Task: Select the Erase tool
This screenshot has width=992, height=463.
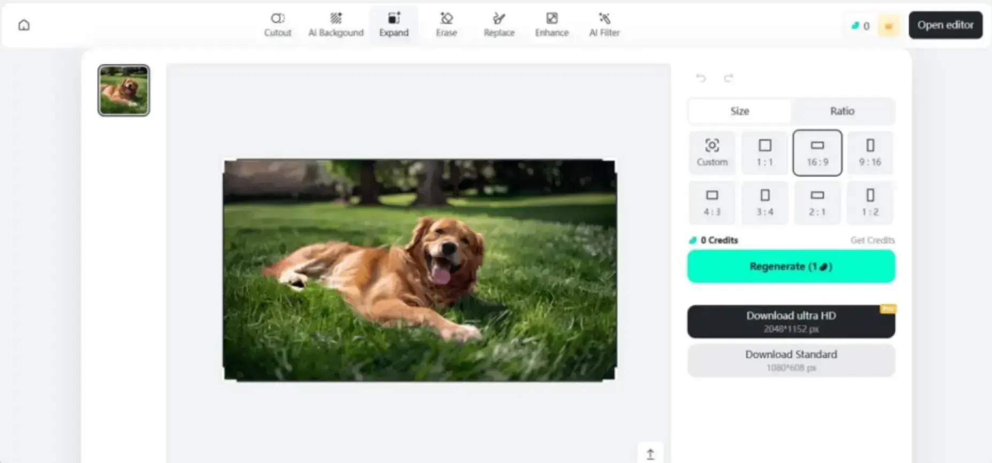Action: pyautogui.click(x=446, y=25)
